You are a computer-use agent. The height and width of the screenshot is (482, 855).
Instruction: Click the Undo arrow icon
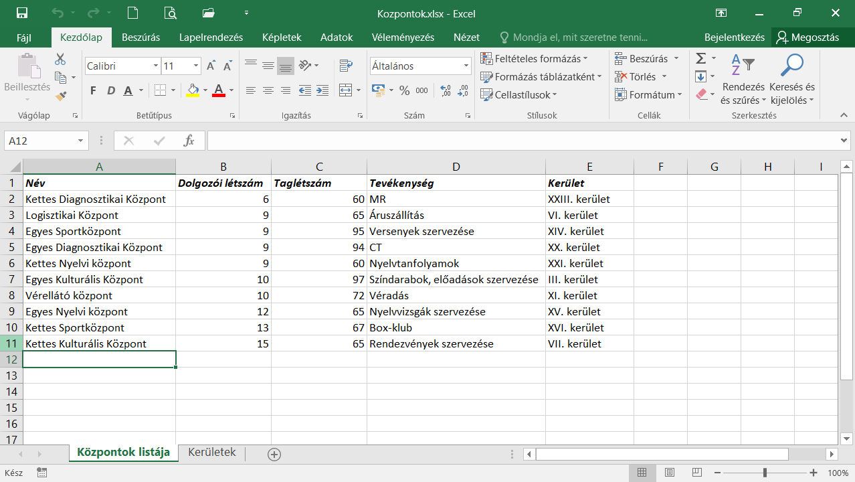point(58,12)
